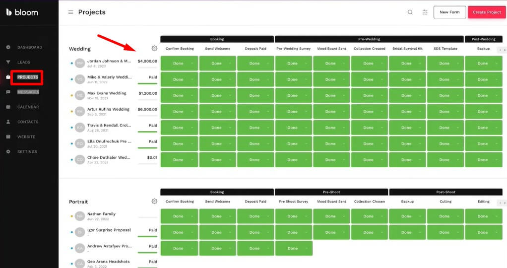
Task: Go to Messages in sidebar
Action: click(28, 92)
